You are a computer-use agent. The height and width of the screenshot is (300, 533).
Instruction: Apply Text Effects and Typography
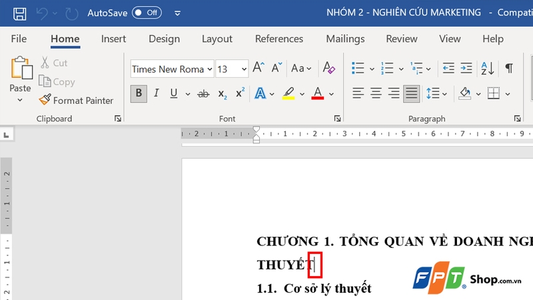coord(260,93)
